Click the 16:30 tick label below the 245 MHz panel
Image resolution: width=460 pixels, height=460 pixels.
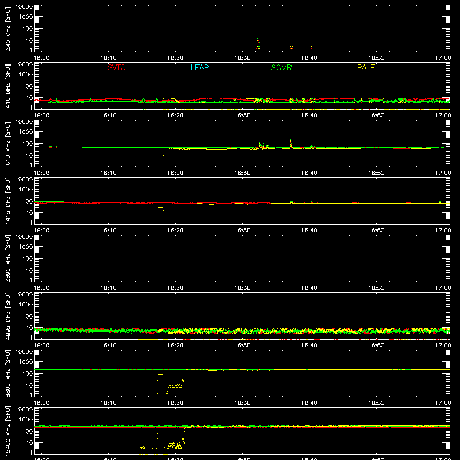coord(242,58)
